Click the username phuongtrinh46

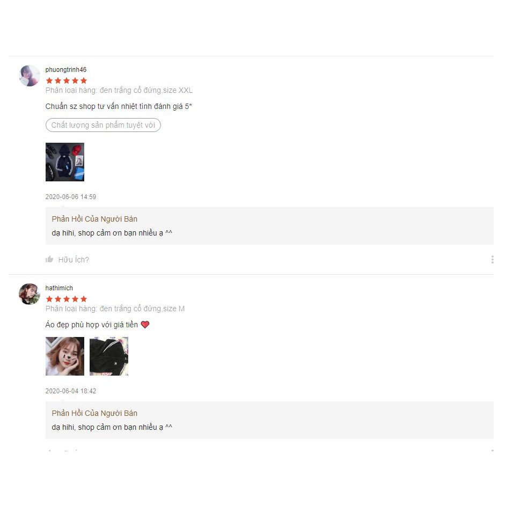66,70
